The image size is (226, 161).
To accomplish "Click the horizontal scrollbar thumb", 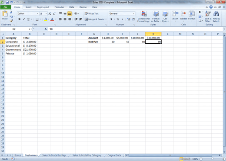I will coord(170,155).
